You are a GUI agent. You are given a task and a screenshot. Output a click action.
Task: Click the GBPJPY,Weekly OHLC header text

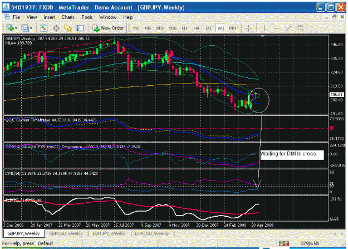point(47,38)
